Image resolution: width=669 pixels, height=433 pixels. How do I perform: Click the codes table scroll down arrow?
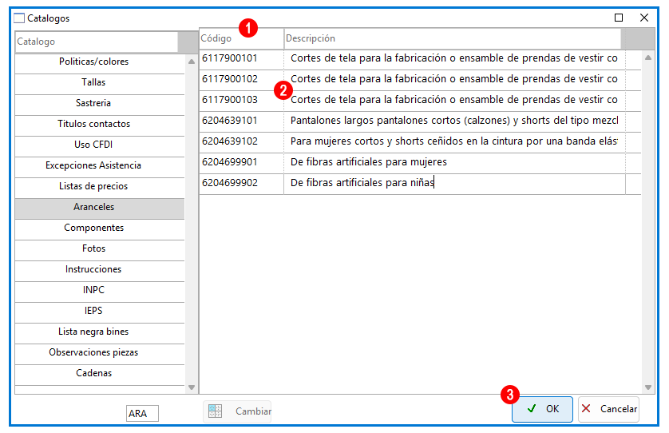point(648,387)
